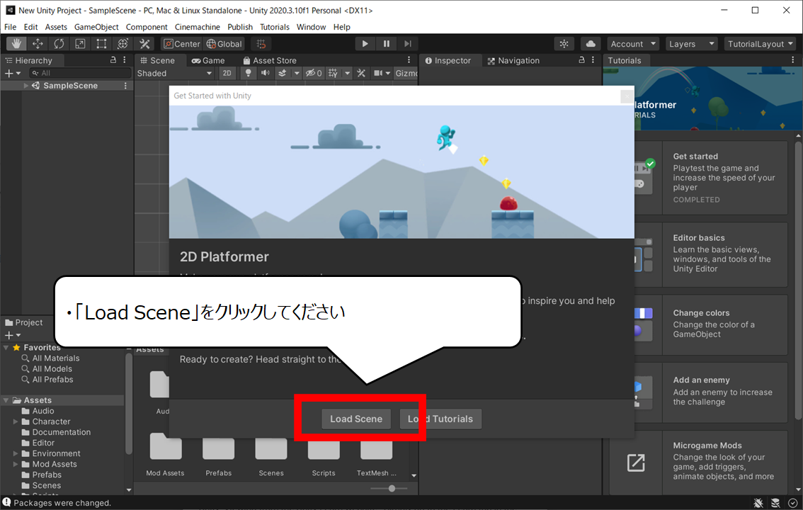Open the Cinemachine menu
The height and width of the screenshot is (510, 803).
point(197,27)
